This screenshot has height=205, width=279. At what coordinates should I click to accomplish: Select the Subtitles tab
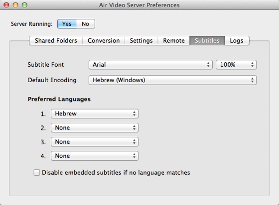point(207,41)
